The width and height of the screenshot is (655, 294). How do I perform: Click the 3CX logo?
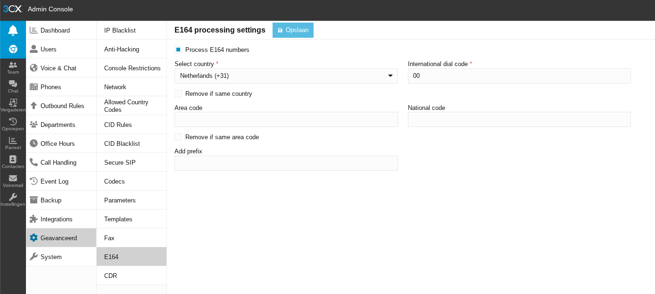click(x=12, y=9)
